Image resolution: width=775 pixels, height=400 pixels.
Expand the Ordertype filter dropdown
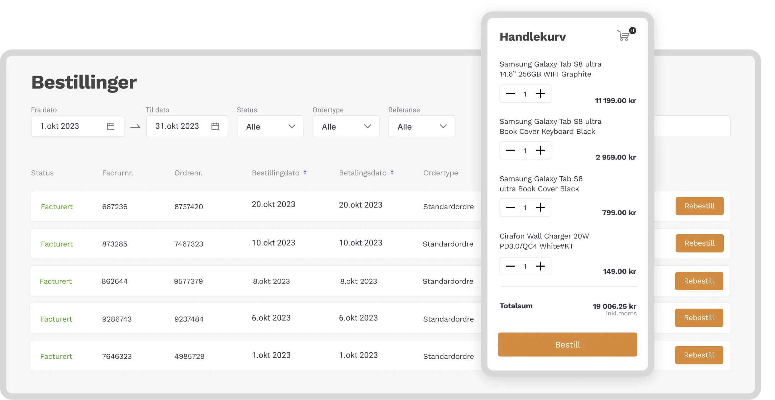pos(346,127)
